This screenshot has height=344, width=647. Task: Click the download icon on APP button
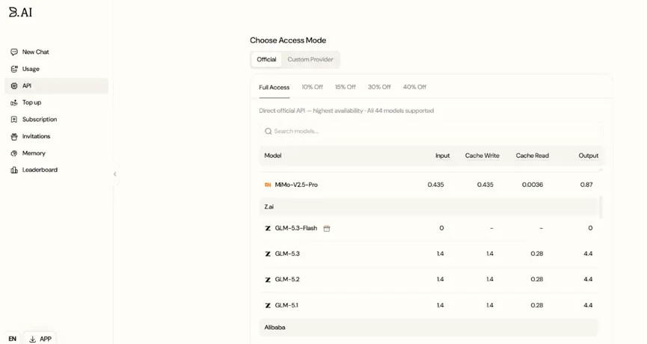(33, 339)
